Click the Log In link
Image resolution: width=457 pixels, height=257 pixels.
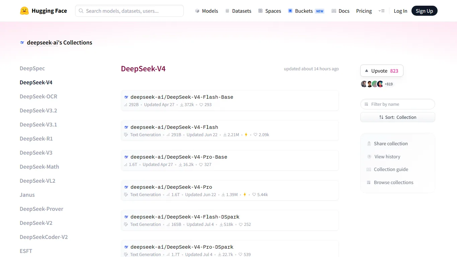[x=400, y=11]
